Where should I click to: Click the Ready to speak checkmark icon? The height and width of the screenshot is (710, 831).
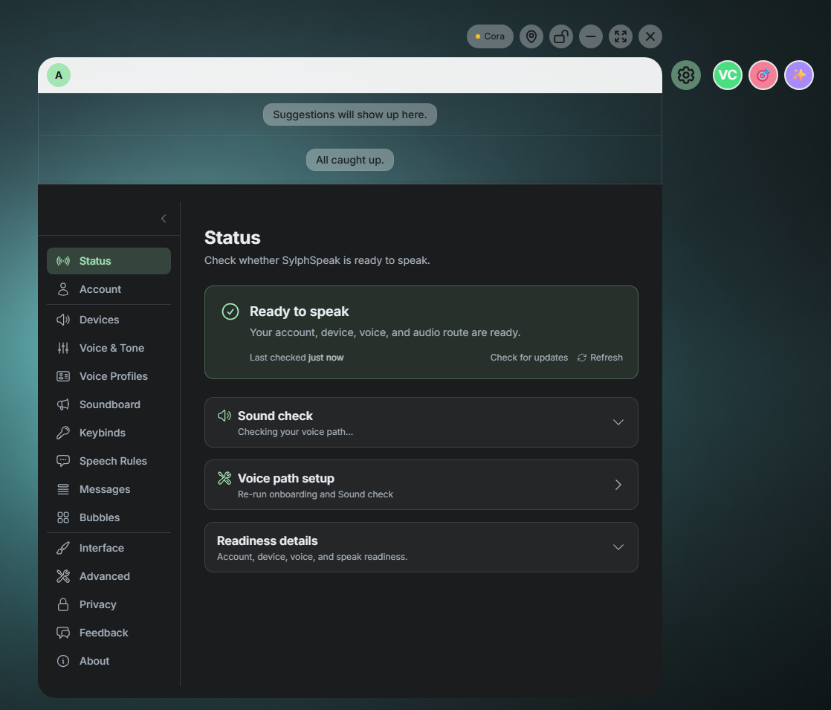pos(230,312)
